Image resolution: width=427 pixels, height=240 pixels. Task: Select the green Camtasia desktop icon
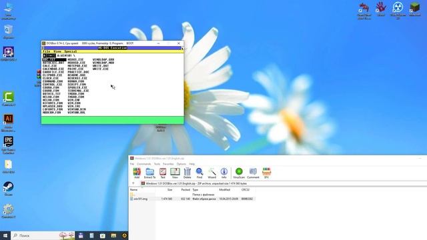point(9,99)
